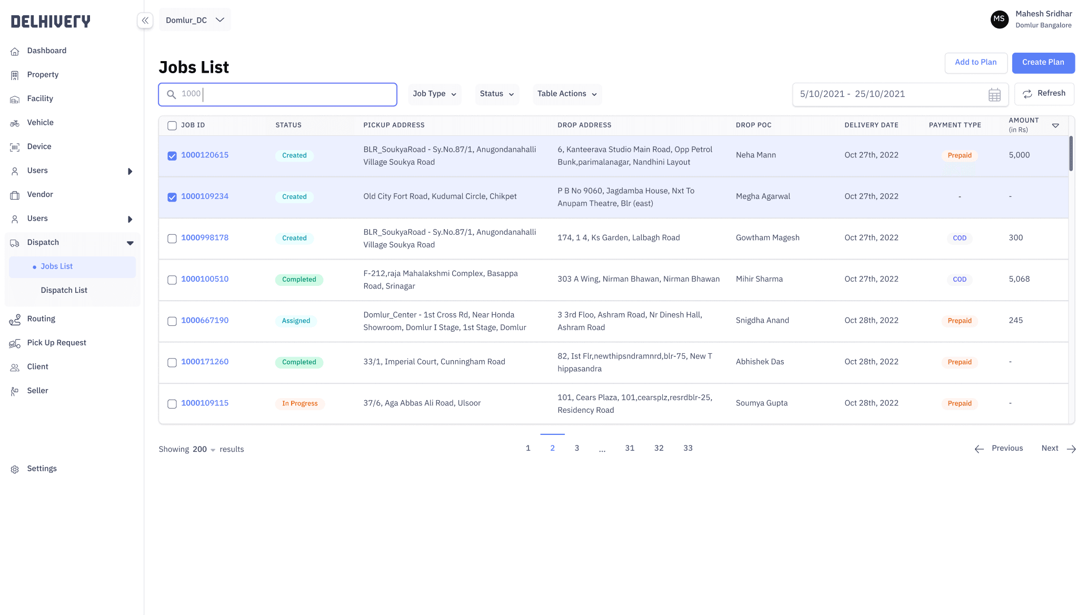This screenshot has width=1087, height=615.
Task: Click the table vertical scrollbar
Action: tap(1071, 154)
